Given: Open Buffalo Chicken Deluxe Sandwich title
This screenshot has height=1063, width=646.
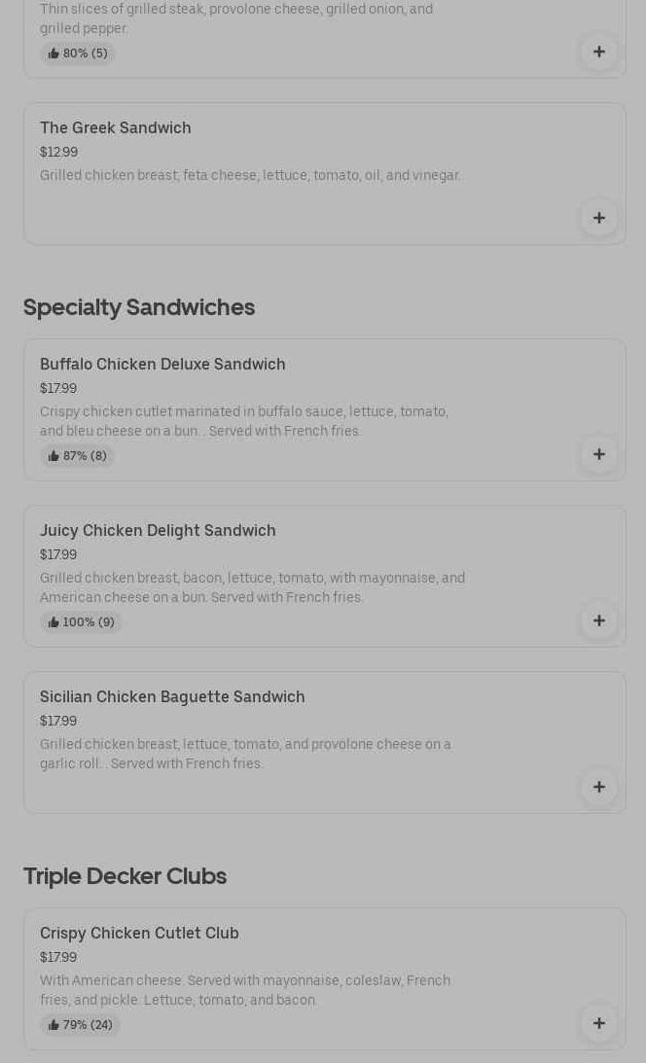Looking at the screenshot, I should [x=162, y=364].
